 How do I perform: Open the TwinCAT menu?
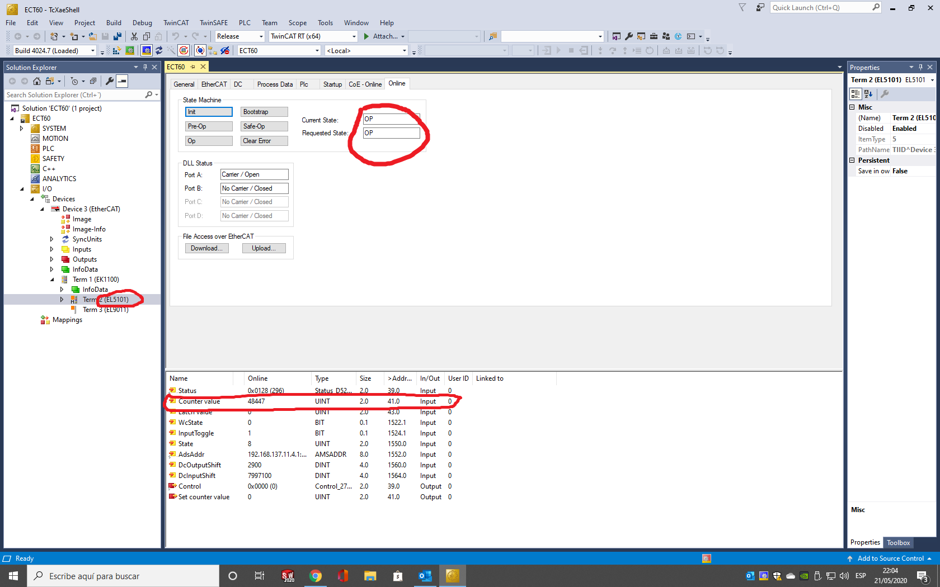pyautogui.click(x=176, y=23)
